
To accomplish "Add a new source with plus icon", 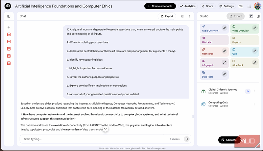I will [9, 27].
